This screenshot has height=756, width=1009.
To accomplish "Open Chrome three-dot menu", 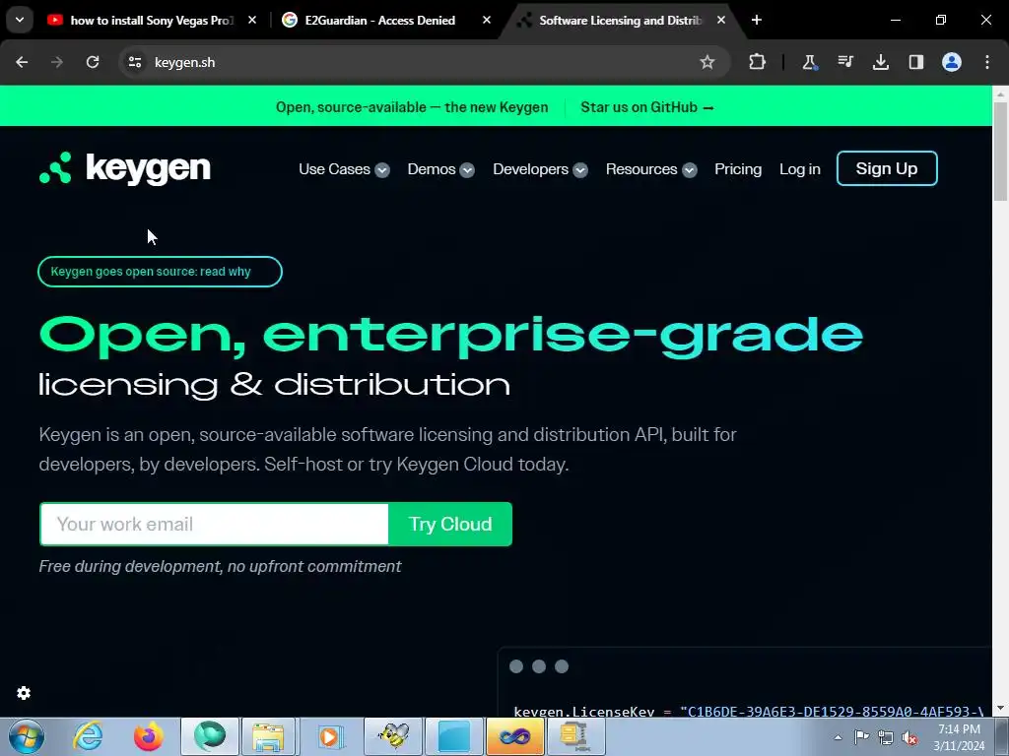I will 987,62.
